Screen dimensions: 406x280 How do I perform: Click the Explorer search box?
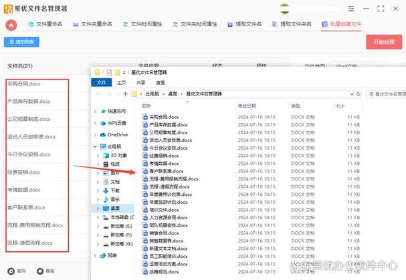pyautogui.click(x=386, y=94)
